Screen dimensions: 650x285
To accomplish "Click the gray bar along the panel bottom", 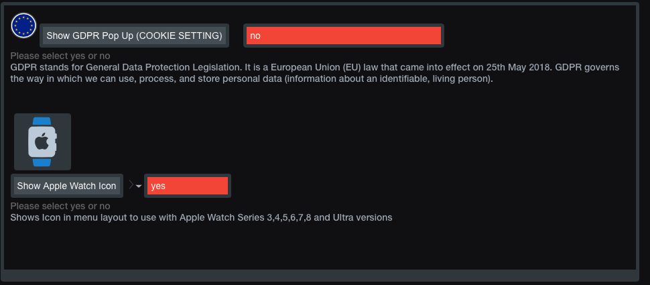I will click(320, 275).
